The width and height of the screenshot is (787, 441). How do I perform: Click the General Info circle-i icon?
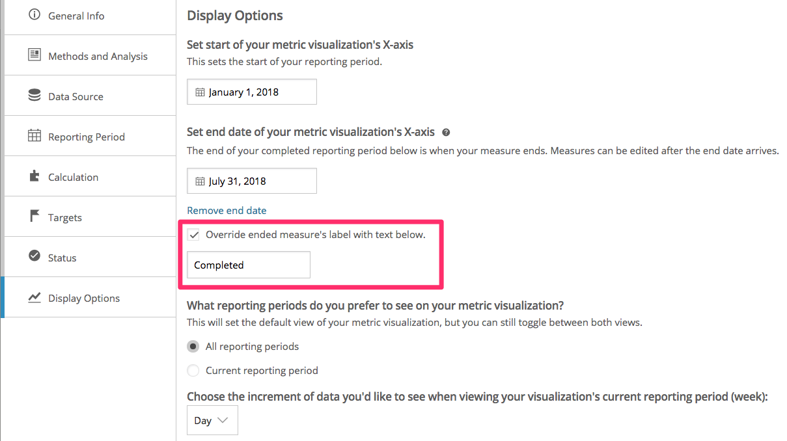coord(35,15)
